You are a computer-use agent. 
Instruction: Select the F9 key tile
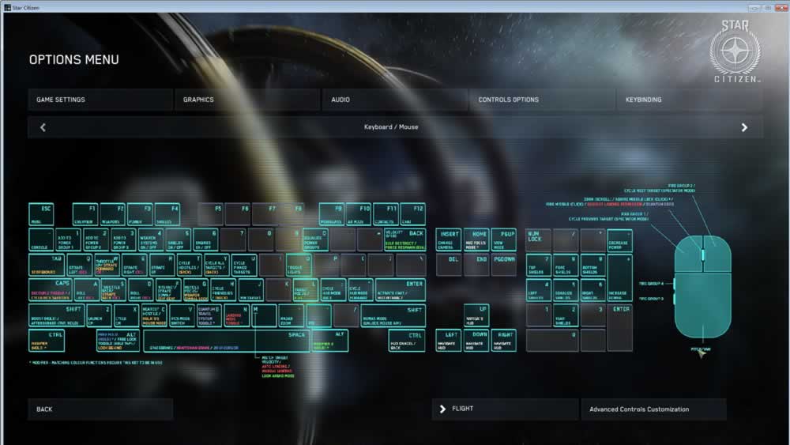coord(332,214)
